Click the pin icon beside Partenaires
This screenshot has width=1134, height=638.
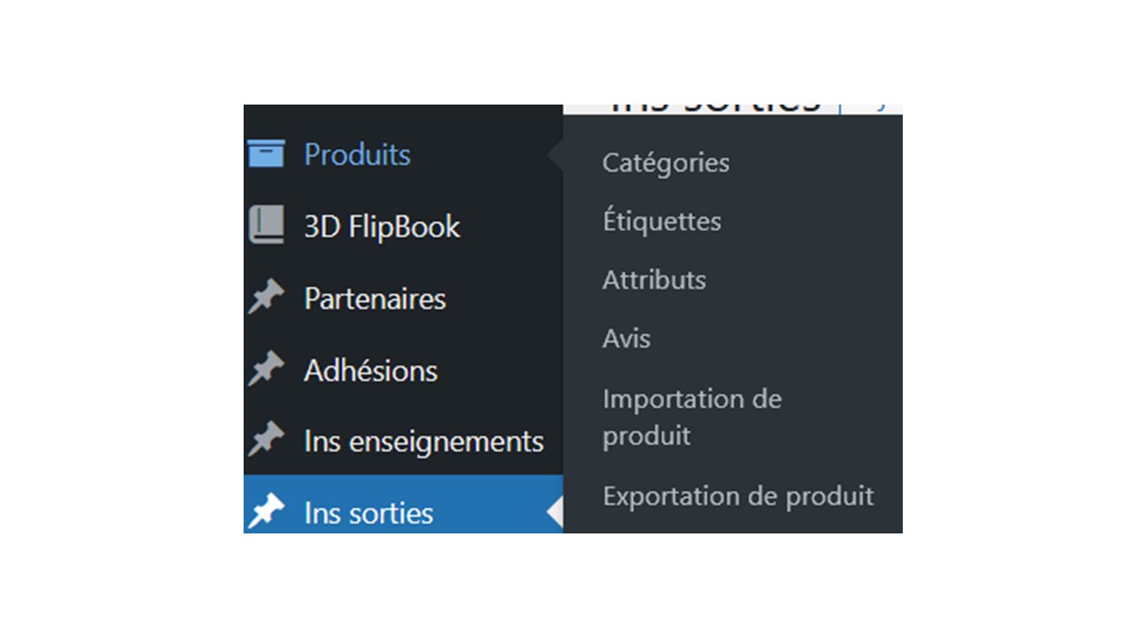(x=266, y=298)
